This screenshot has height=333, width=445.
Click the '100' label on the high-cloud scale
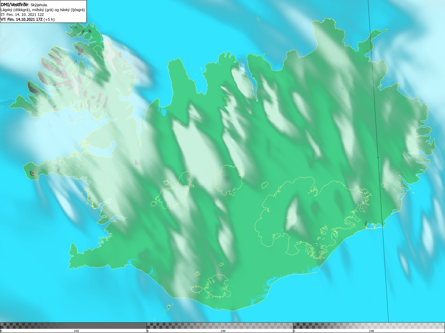tap(371, 331)
